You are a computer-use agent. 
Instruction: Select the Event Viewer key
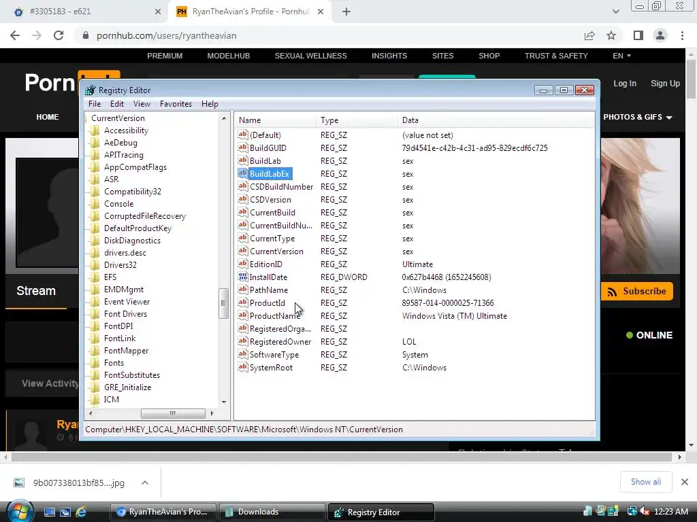coord(127,301)
